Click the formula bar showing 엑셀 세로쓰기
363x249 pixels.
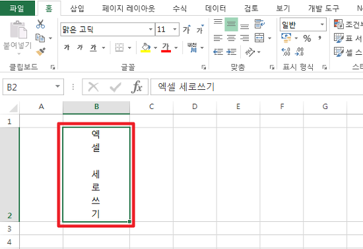[x=257, y=87]
